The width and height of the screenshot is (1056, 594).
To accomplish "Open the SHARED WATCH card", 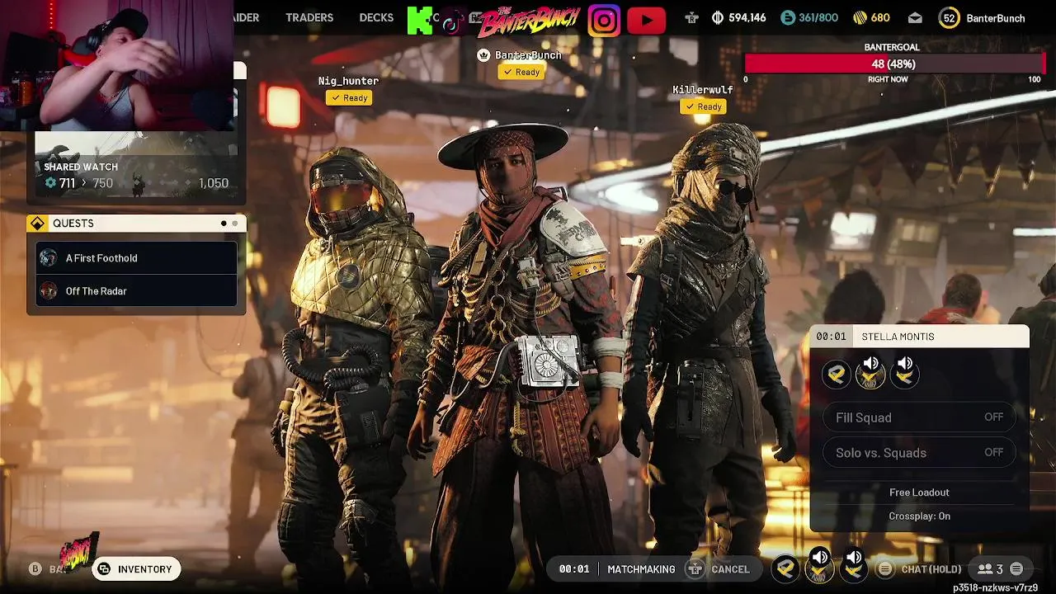I will (136, 165).
